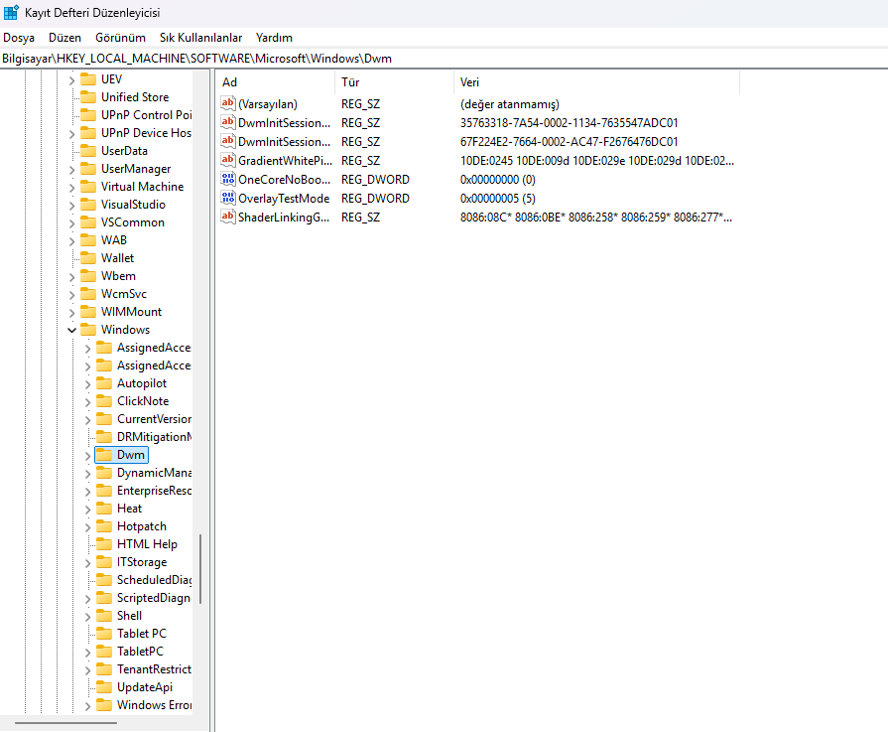Collapse the Windows key
Screen dimensions: 888x732
click(x=71, y=330)
